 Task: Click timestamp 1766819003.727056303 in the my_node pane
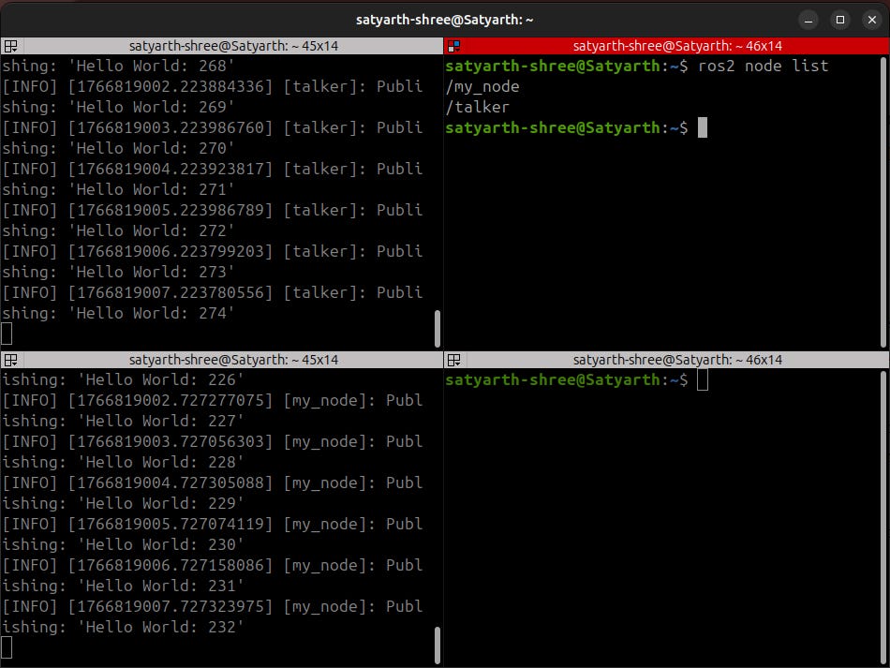pyautogui.click(x=171, y=441)
